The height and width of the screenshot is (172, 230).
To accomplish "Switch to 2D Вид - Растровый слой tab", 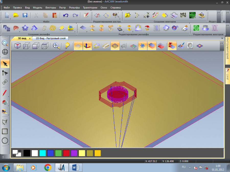I will click(50, 38).
